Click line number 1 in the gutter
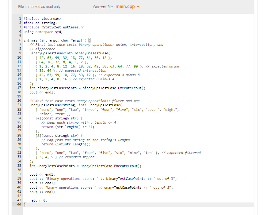 20,18
